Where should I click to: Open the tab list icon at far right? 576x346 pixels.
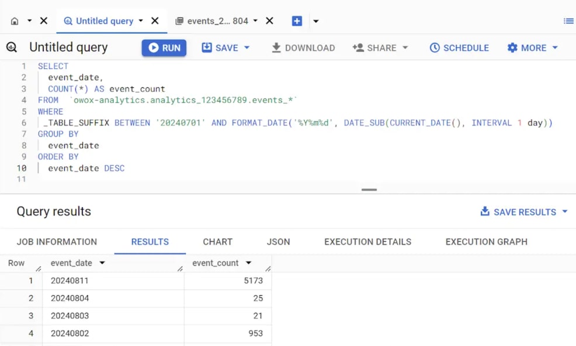click(x=568, y=21)
